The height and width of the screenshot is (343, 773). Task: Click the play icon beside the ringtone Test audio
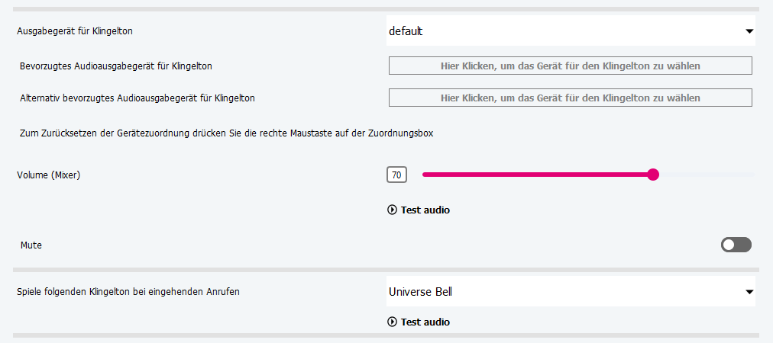(393, 322)
